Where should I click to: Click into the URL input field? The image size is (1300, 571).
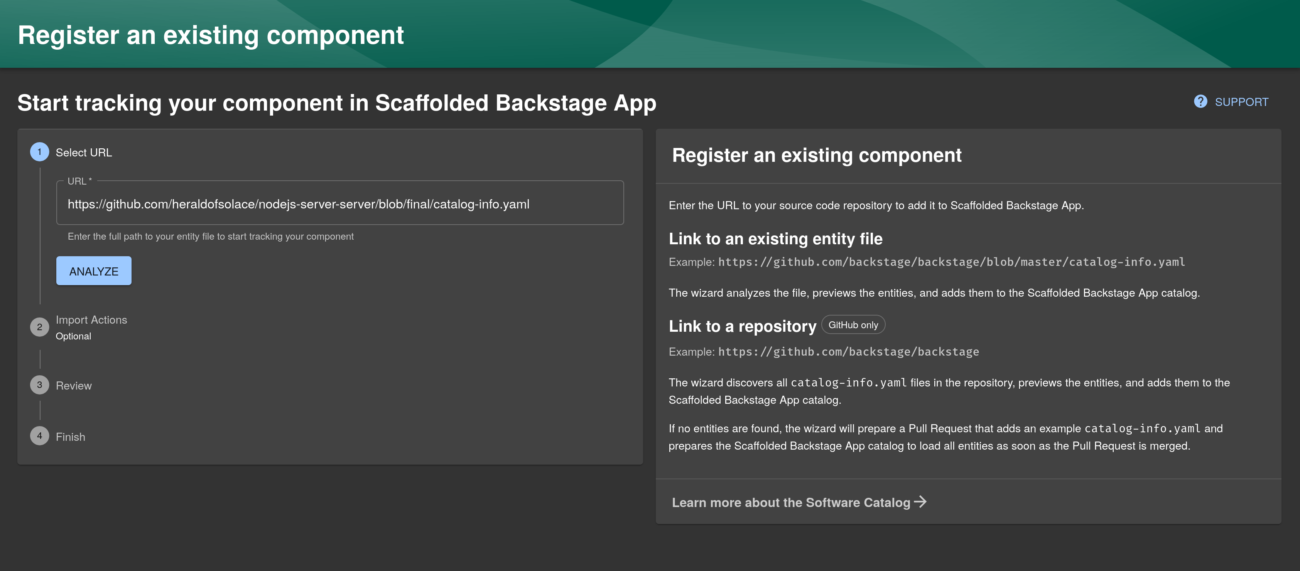[x=339, y=204]
